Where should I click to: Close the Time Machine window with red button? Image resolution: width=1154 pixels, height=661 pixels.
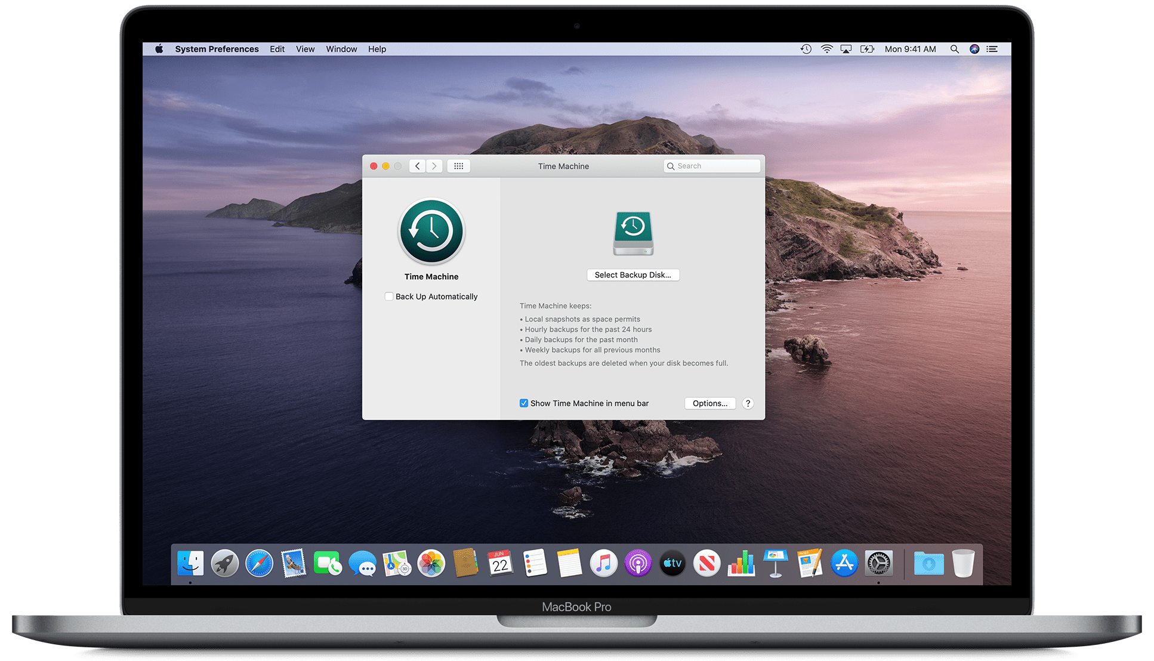(374, 166)
